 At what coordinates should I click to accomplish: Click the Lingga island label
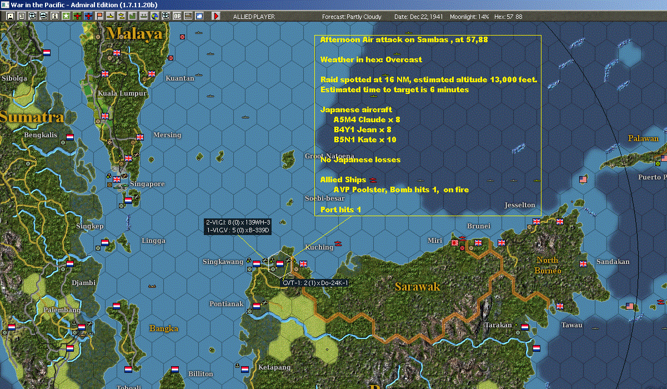(153, 241)
